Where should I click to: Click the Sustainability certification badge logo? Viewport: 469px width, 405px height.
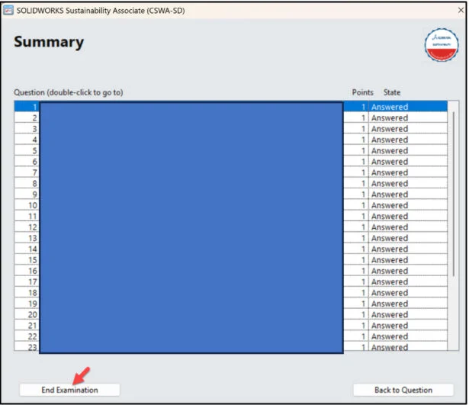tap(442, 45)
